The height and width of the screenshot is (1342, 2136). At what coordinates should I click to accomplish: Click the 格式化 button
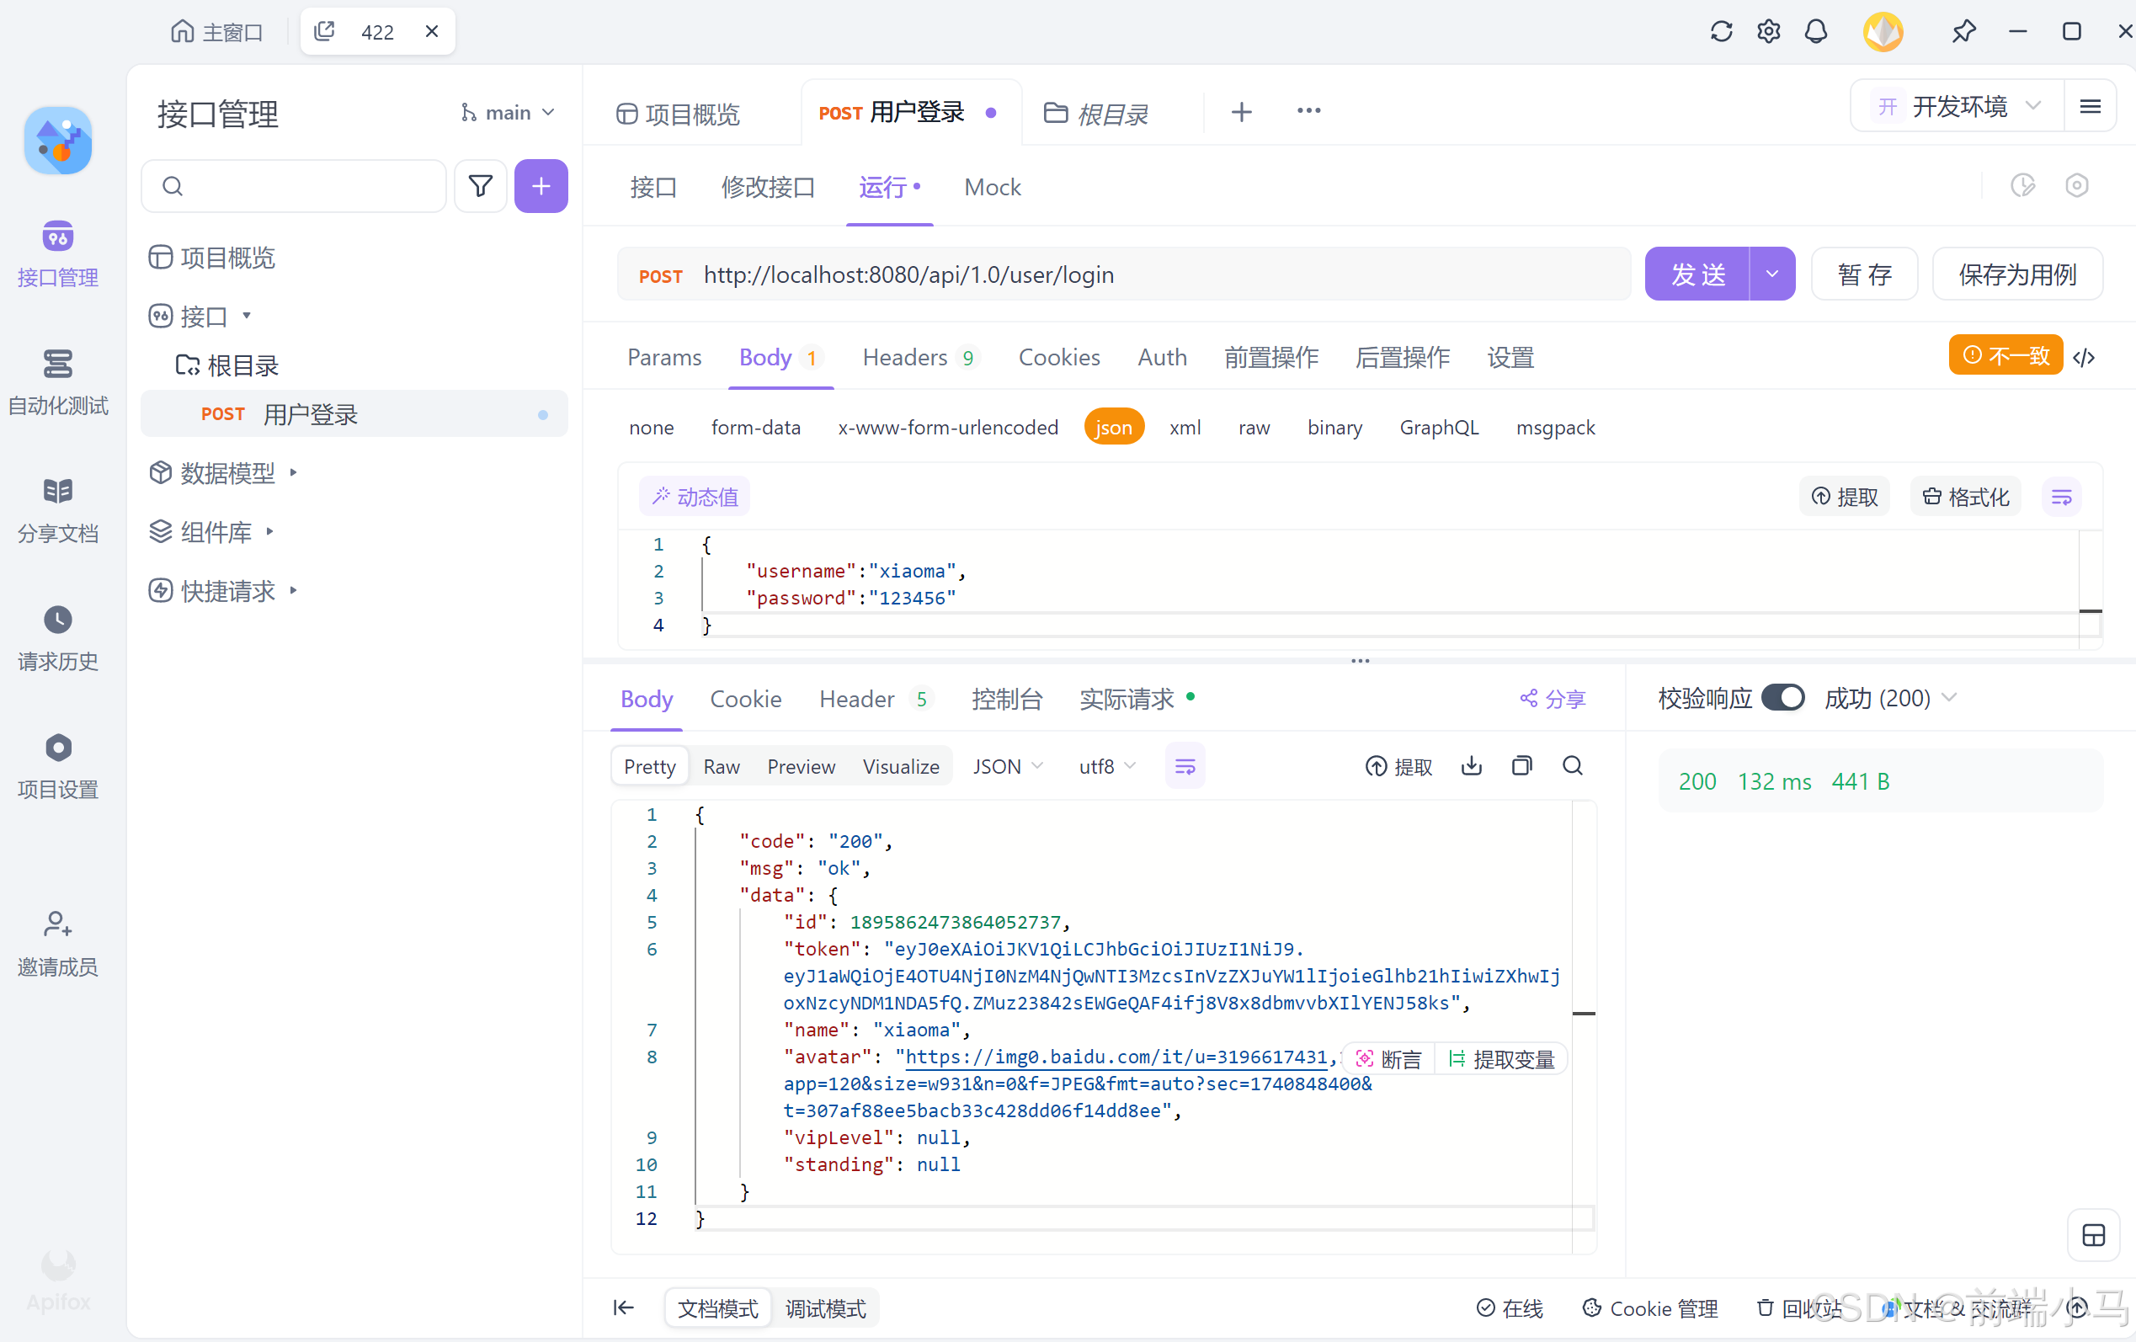(x=1966, y=497)
